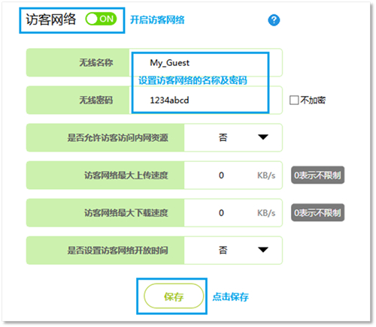Check the 不加密 checkbox

pos(294,100)
